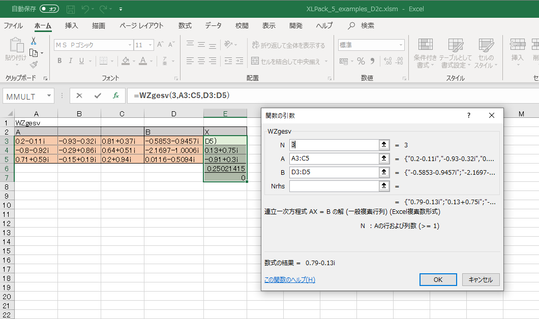Toggle Italic formatting in the ribbon

70,61
